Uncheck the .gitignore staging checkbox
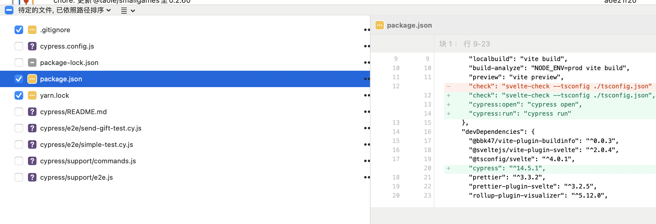The height and width of the screenshot is (224, 656). point(19,30)
